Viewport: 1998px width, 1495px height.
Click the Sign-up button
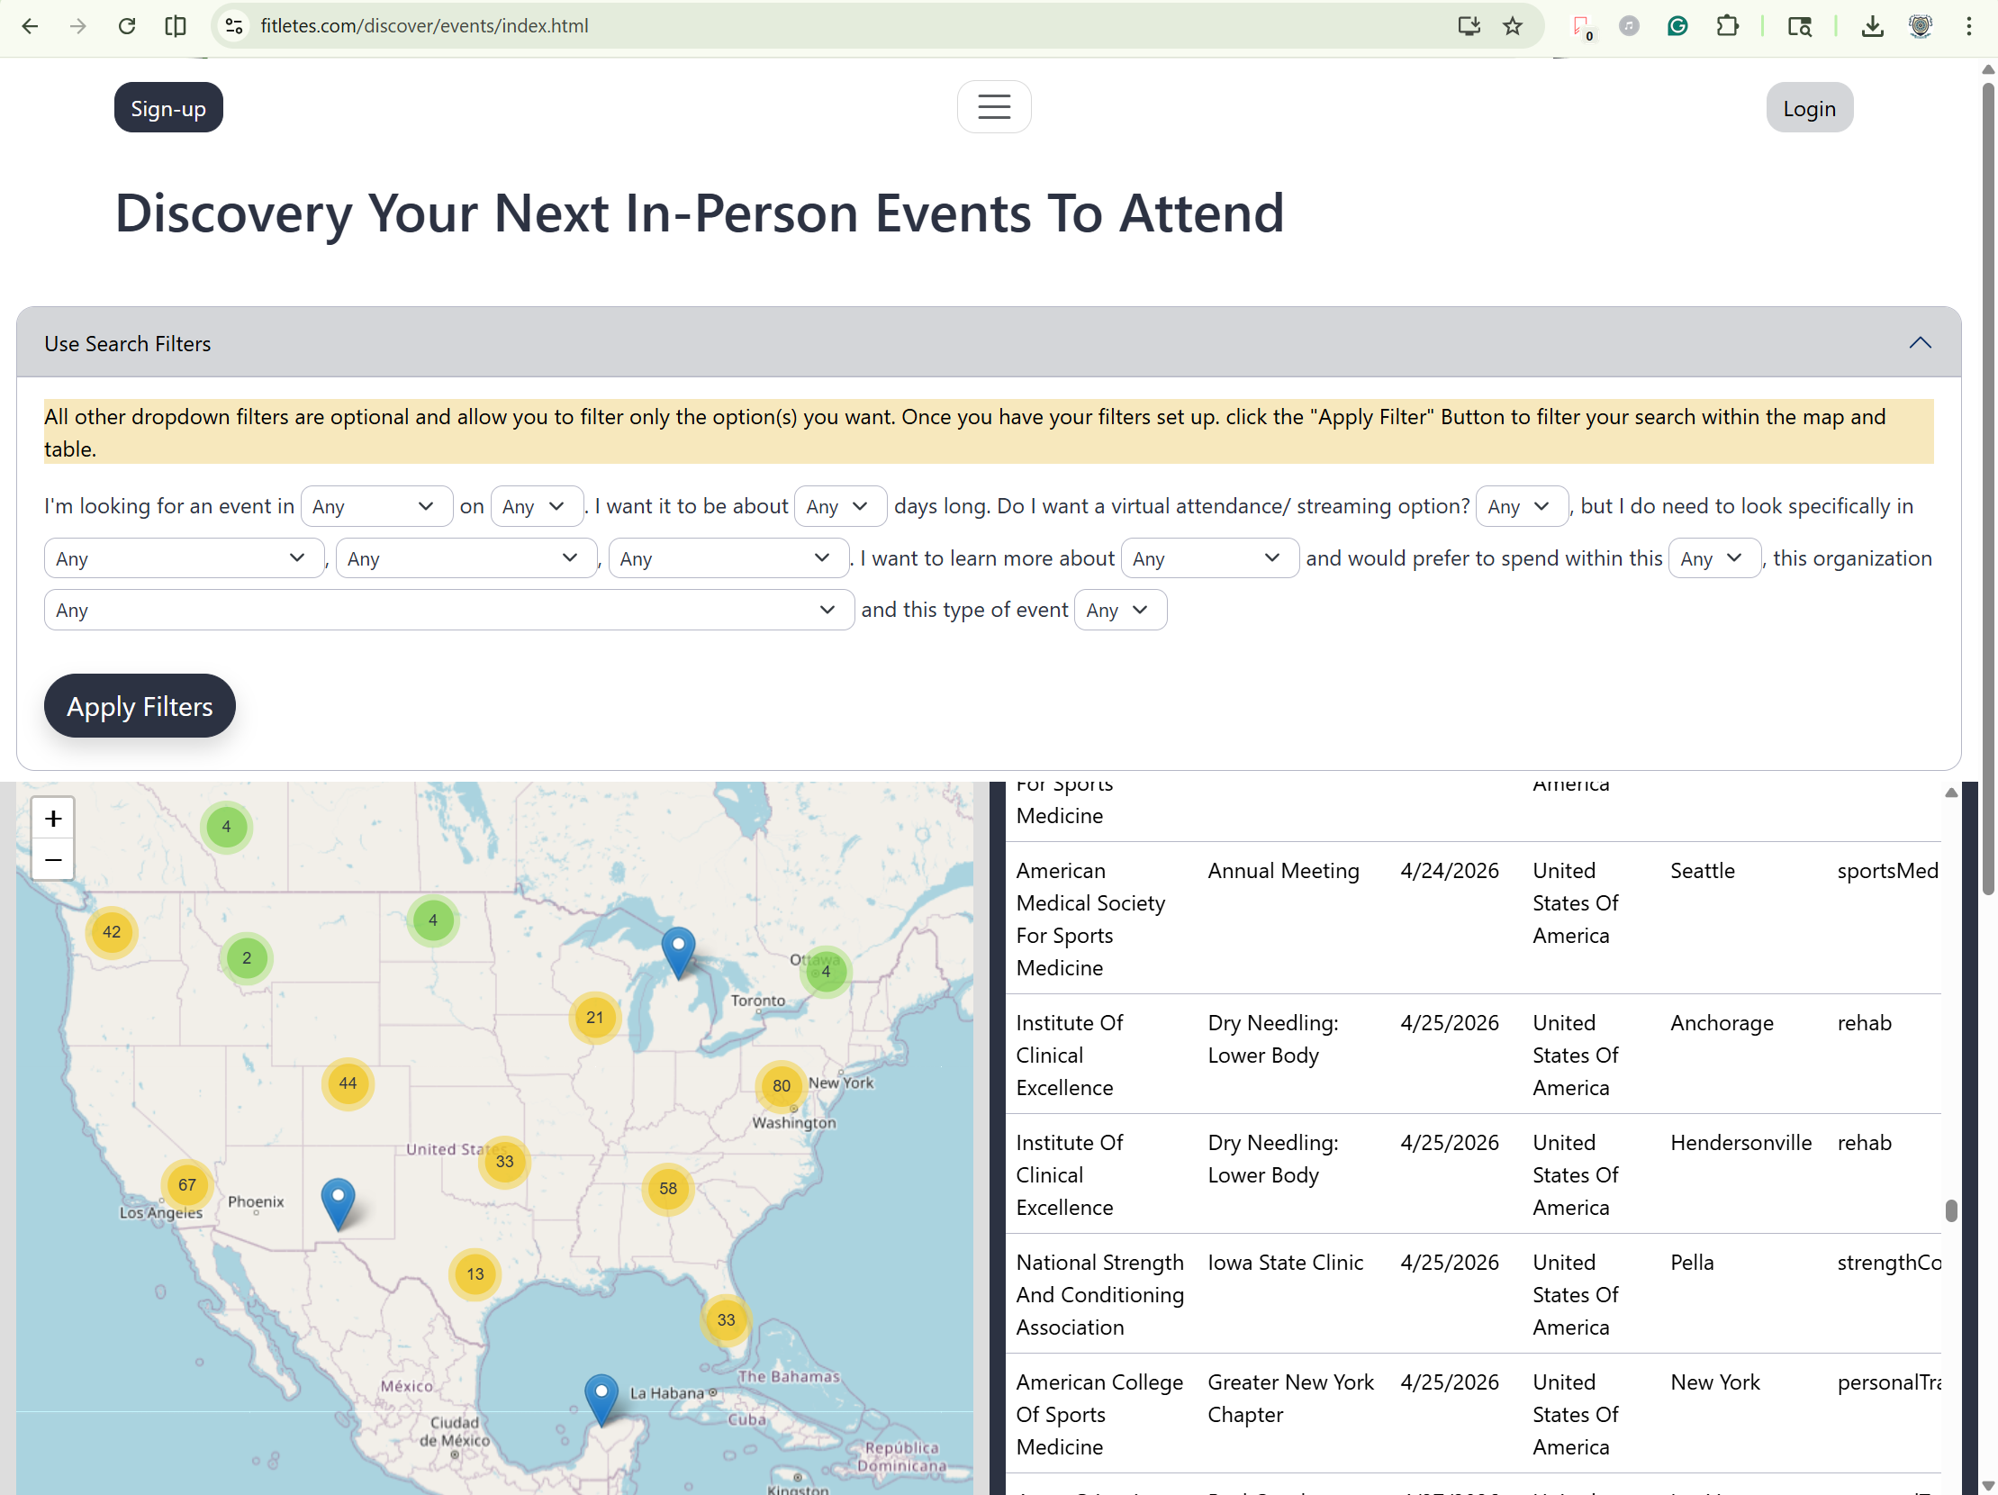pyautogui.click(x=168, y=108)
